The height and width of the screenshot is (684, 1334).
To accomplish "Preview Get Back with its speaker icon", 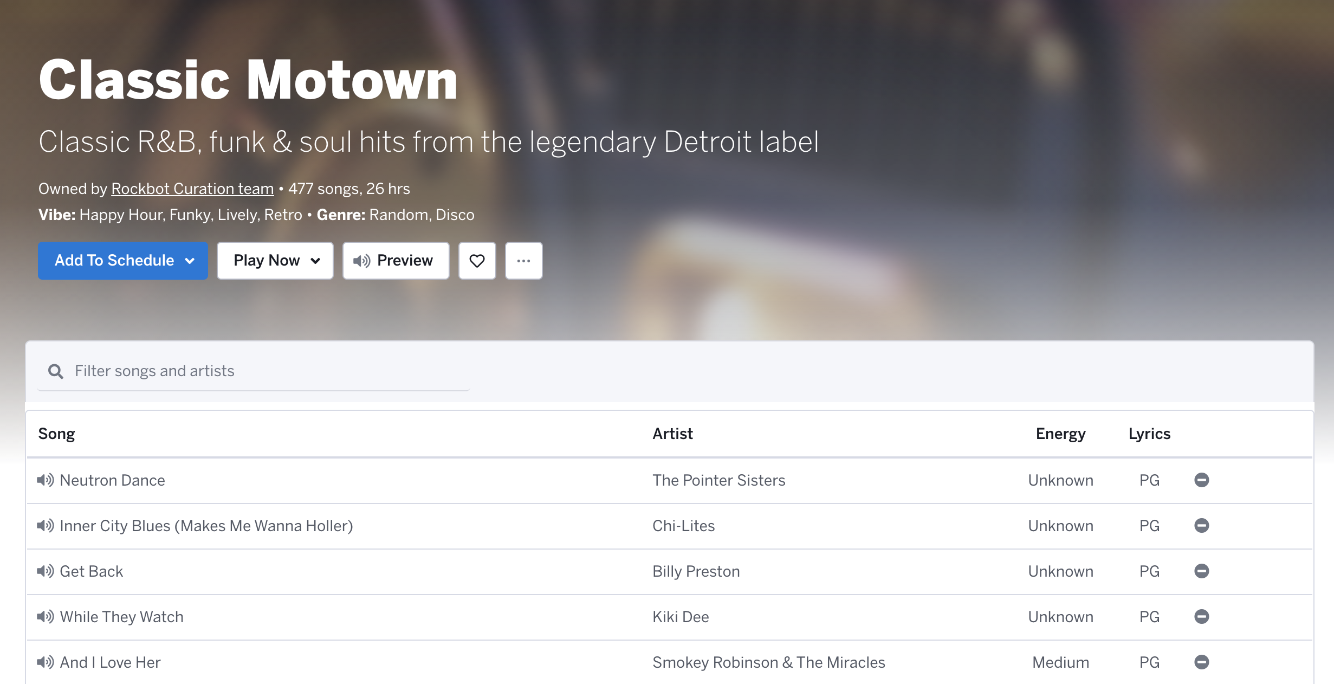I will pos(46,571).
